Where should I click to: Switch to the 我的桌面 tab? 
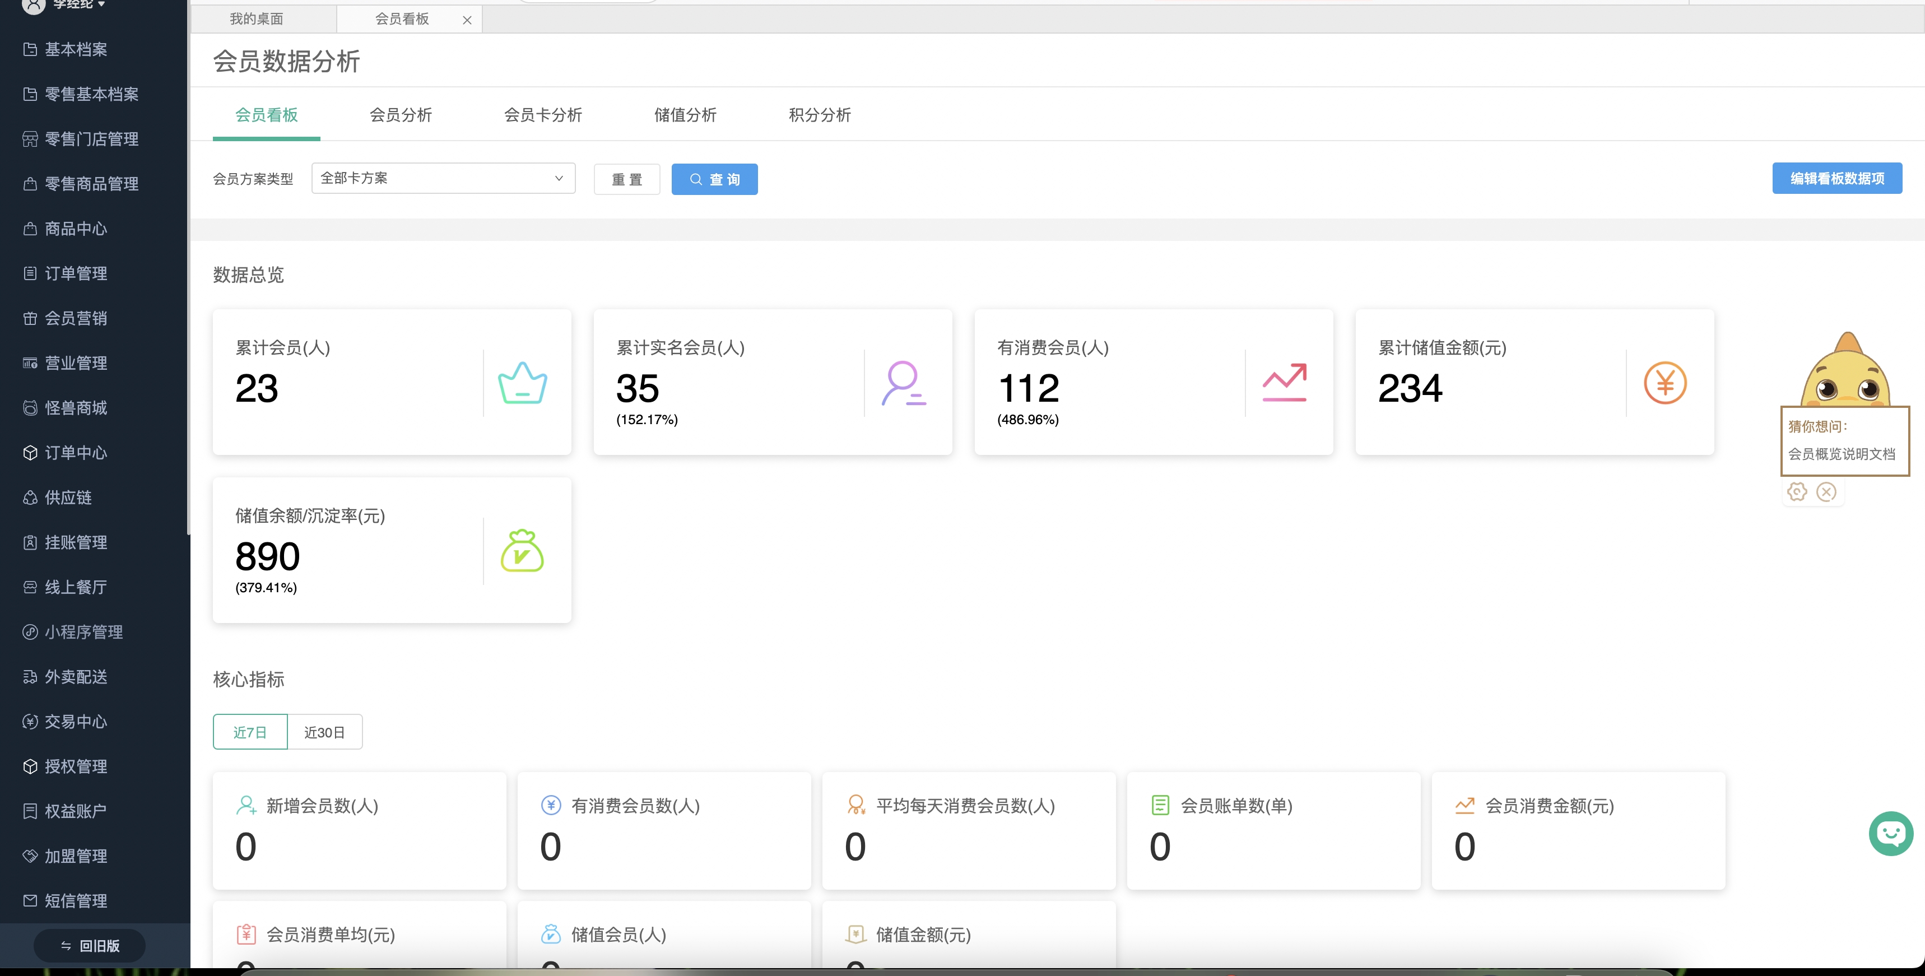click(257, 20)
